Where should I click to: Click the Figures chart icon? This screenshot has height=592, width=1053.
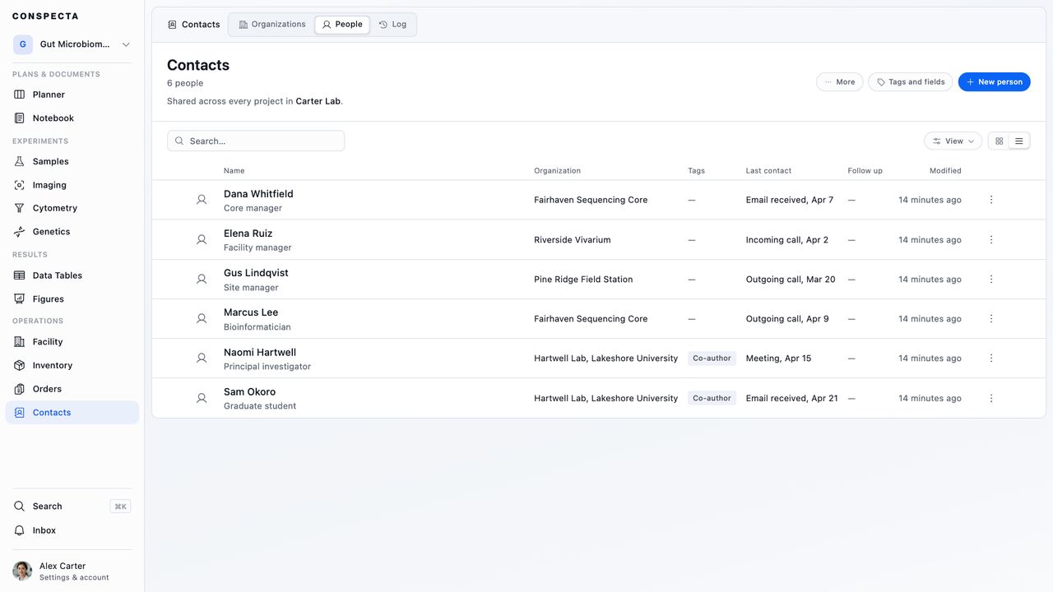point(20,299)
